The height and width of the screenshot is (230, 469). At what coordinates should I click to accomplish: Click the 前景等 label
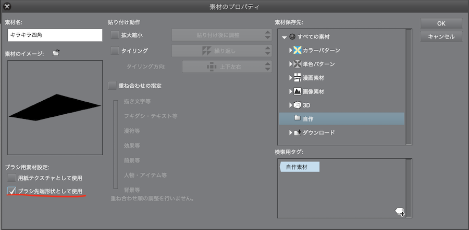132,160
